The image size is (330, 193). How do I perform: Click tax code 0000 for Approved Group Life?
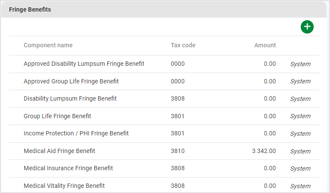(x=178, y=81)
